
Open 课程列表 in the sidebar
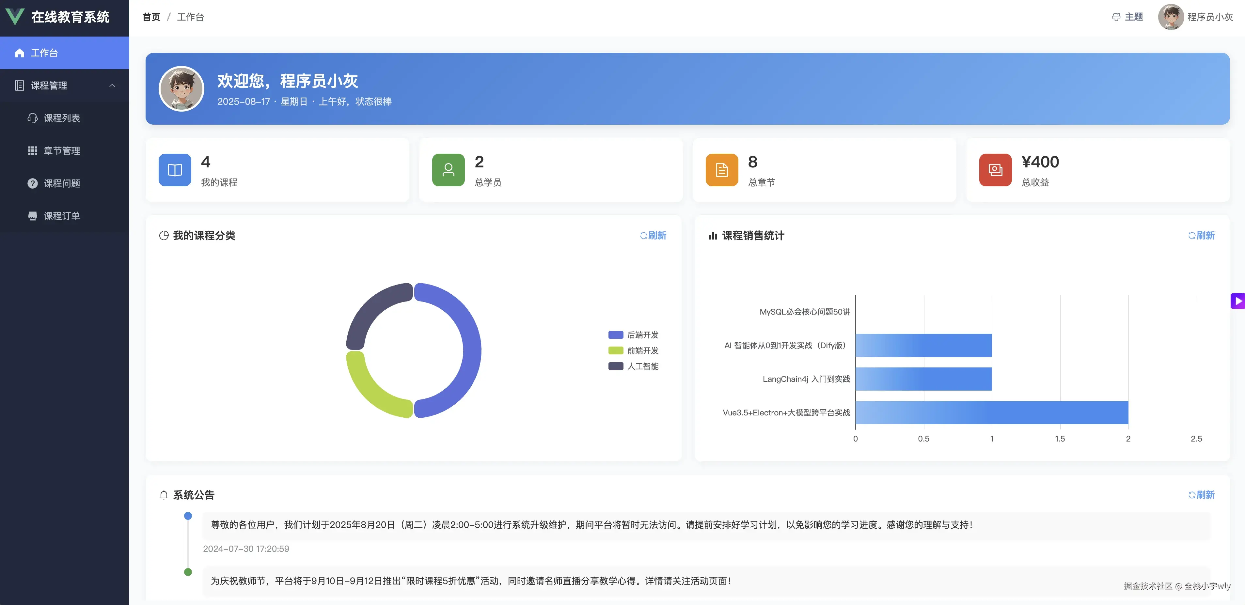click(x=62, y=118)
